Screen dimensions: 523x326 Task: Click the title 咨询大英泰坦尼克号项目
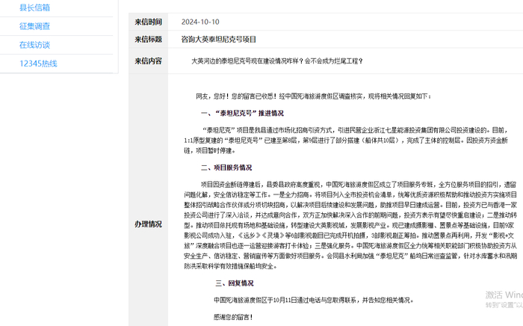[218, 40]
